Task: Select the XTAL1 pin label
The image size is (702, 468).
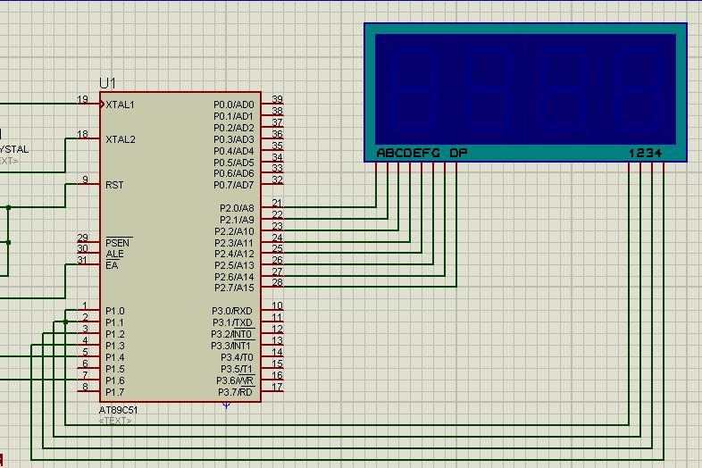Action: [120, 104]
